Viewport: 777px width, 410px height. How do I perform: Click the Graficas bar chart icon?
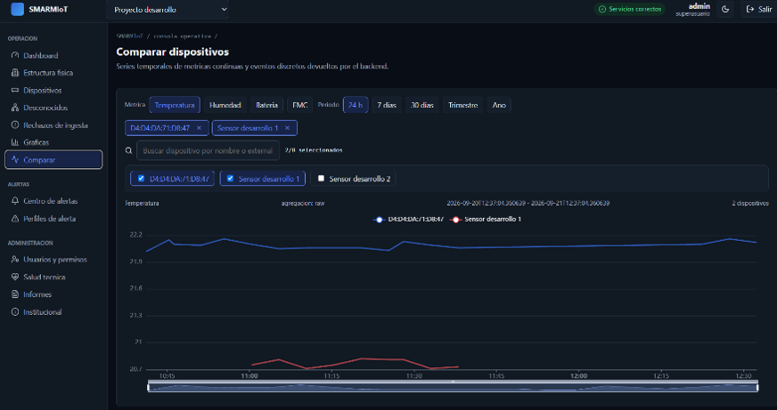15,142
